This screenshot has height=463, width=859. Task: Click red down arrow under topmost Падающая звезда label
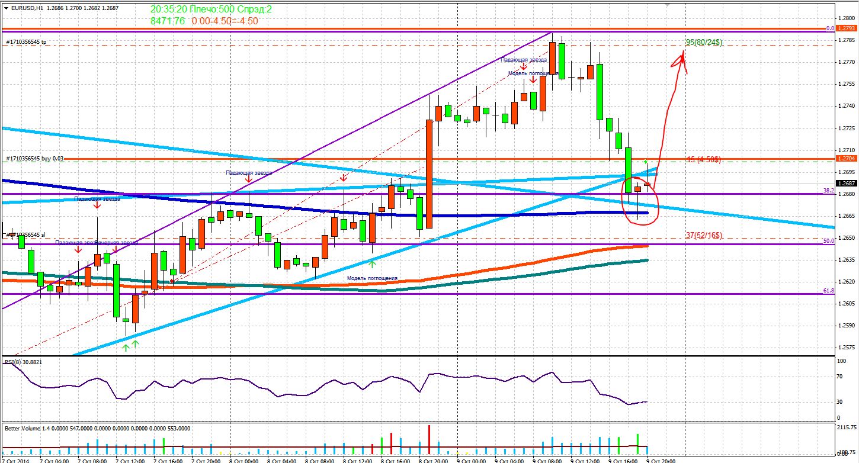point(524,66)
